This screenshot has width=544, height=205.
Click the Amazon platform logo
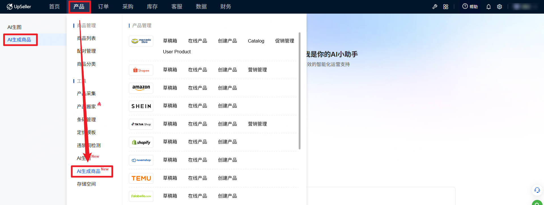[141, 88]
